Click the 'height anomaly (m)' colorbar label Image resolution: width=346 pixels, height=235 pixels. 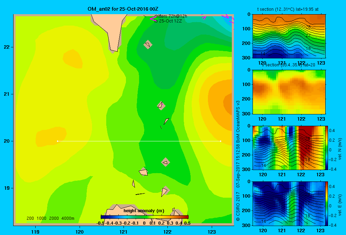pos(144,211)
